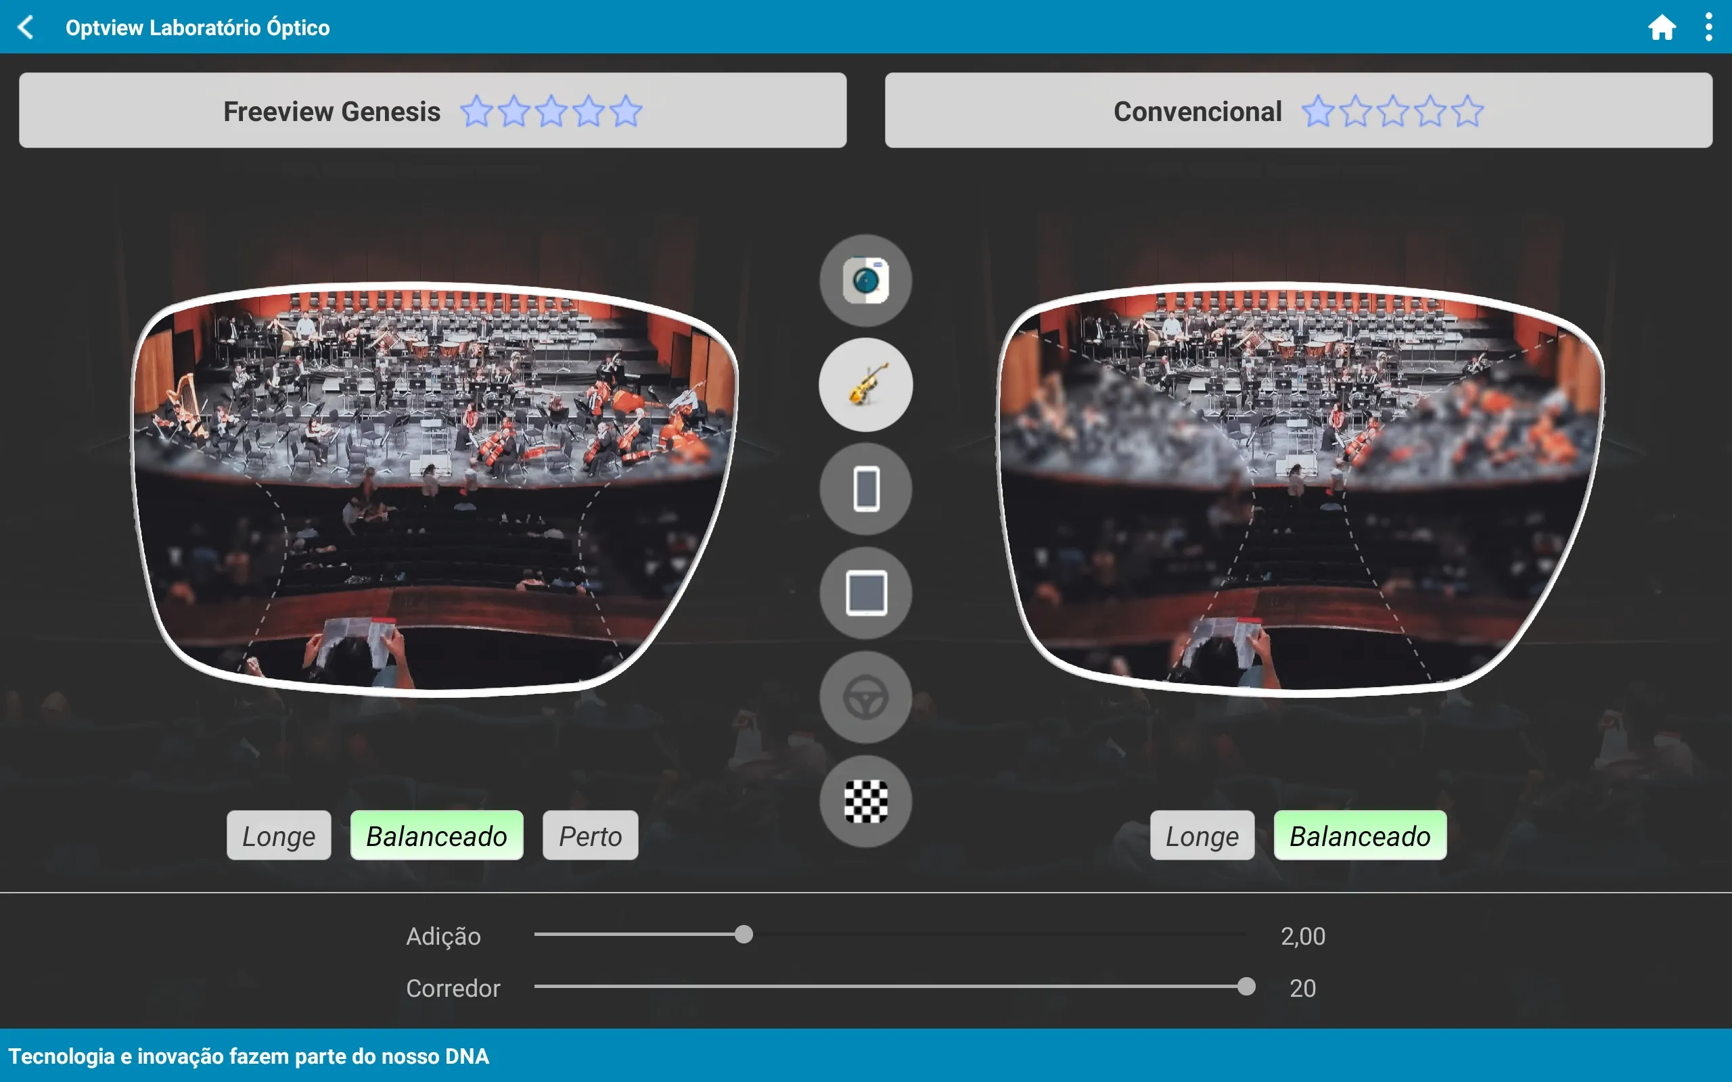The image size is (1732, 1082).
Task: Set Freeview Genesis lens to Longe
Action: click(x=279, y=835)
